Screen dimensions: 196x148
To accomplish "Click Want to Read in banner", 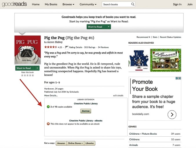I will click(x=95, y=27).
